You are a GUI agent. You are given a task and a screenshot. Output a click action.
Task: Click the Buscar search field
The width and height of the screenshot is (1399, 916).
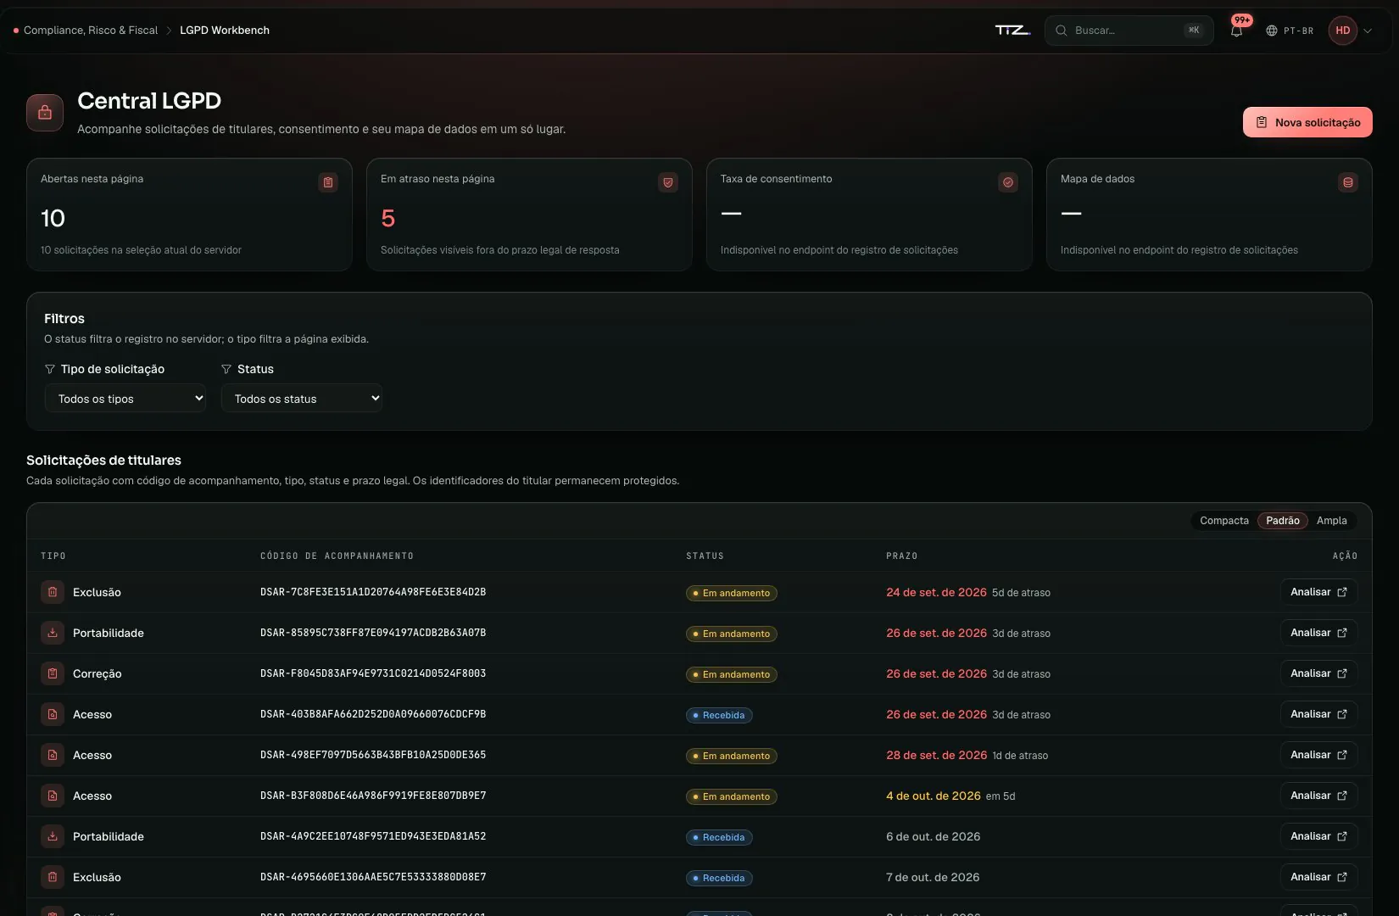click(x=1129, y=31)
